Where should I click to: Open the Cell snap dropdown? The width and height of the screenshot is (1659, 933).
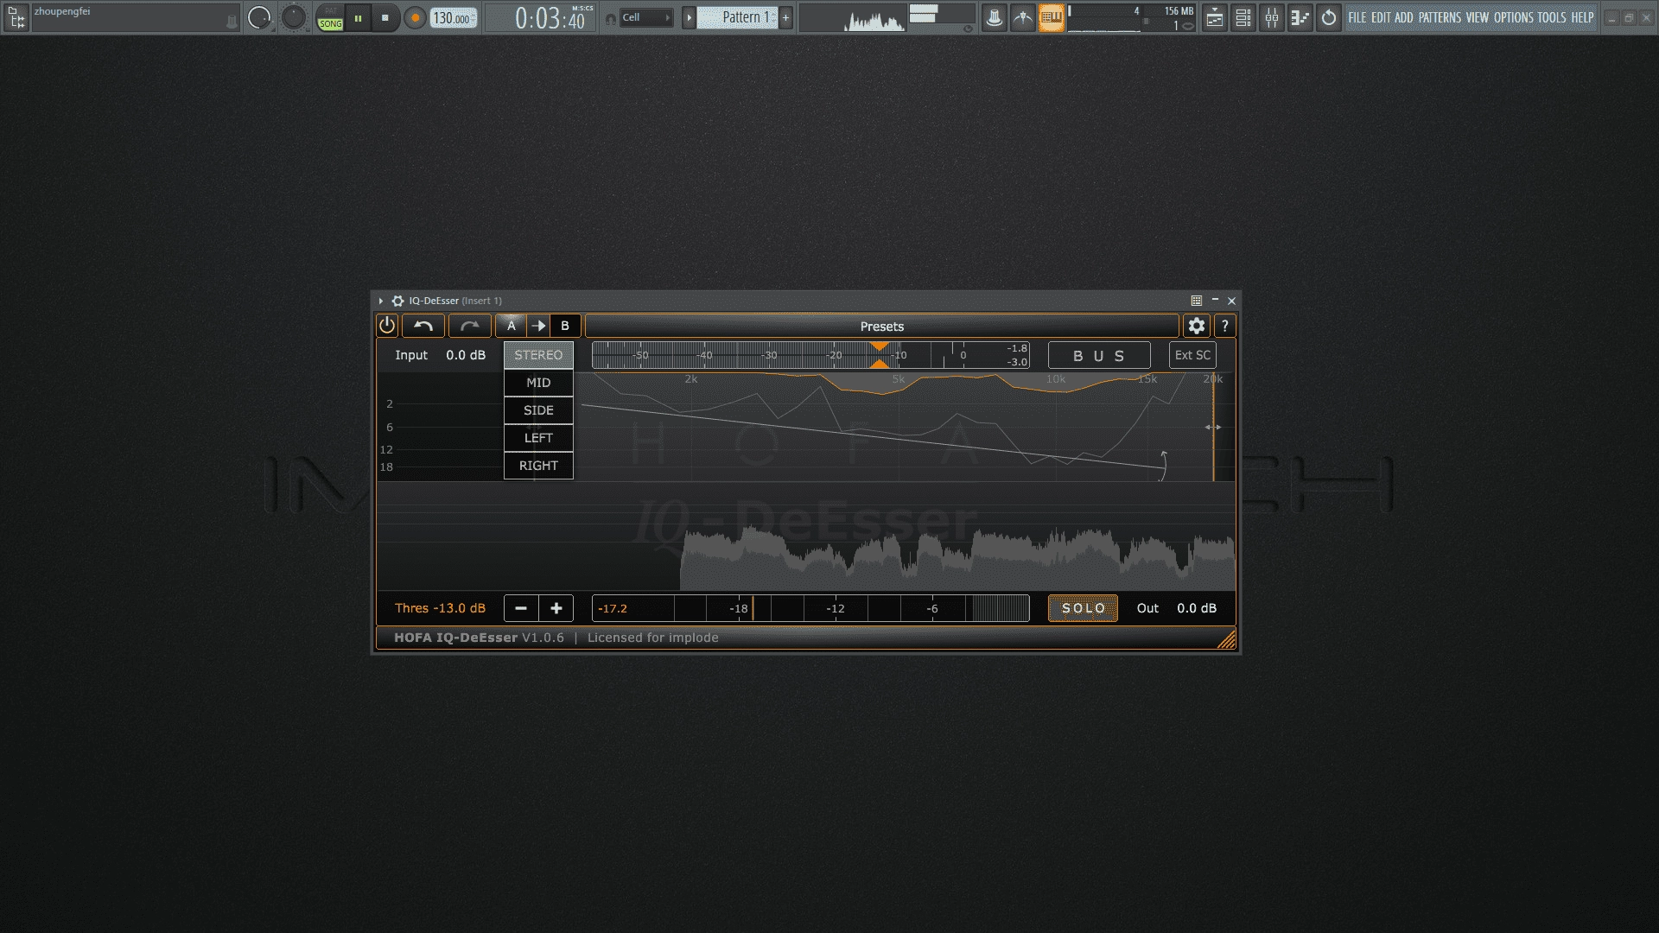tap(646, 17)
